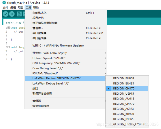Select REGION_US915_HYBRID region option
Viewport: 161px width, 129px height.
click(x=127, y=124)
